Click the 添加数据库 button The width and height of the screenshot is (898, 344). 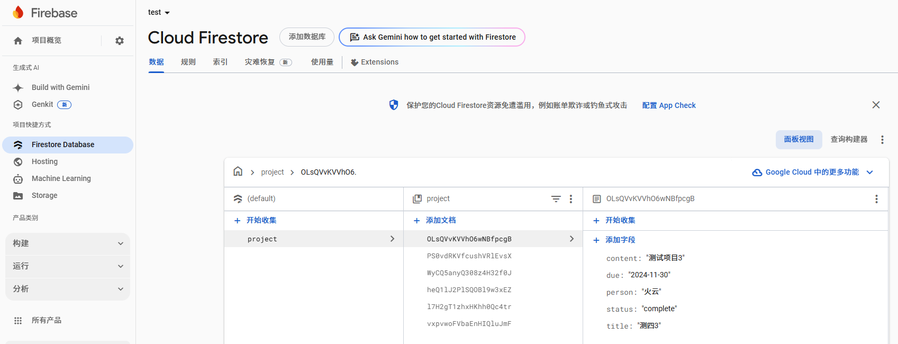pyautogui.click(x=307, y=37)
